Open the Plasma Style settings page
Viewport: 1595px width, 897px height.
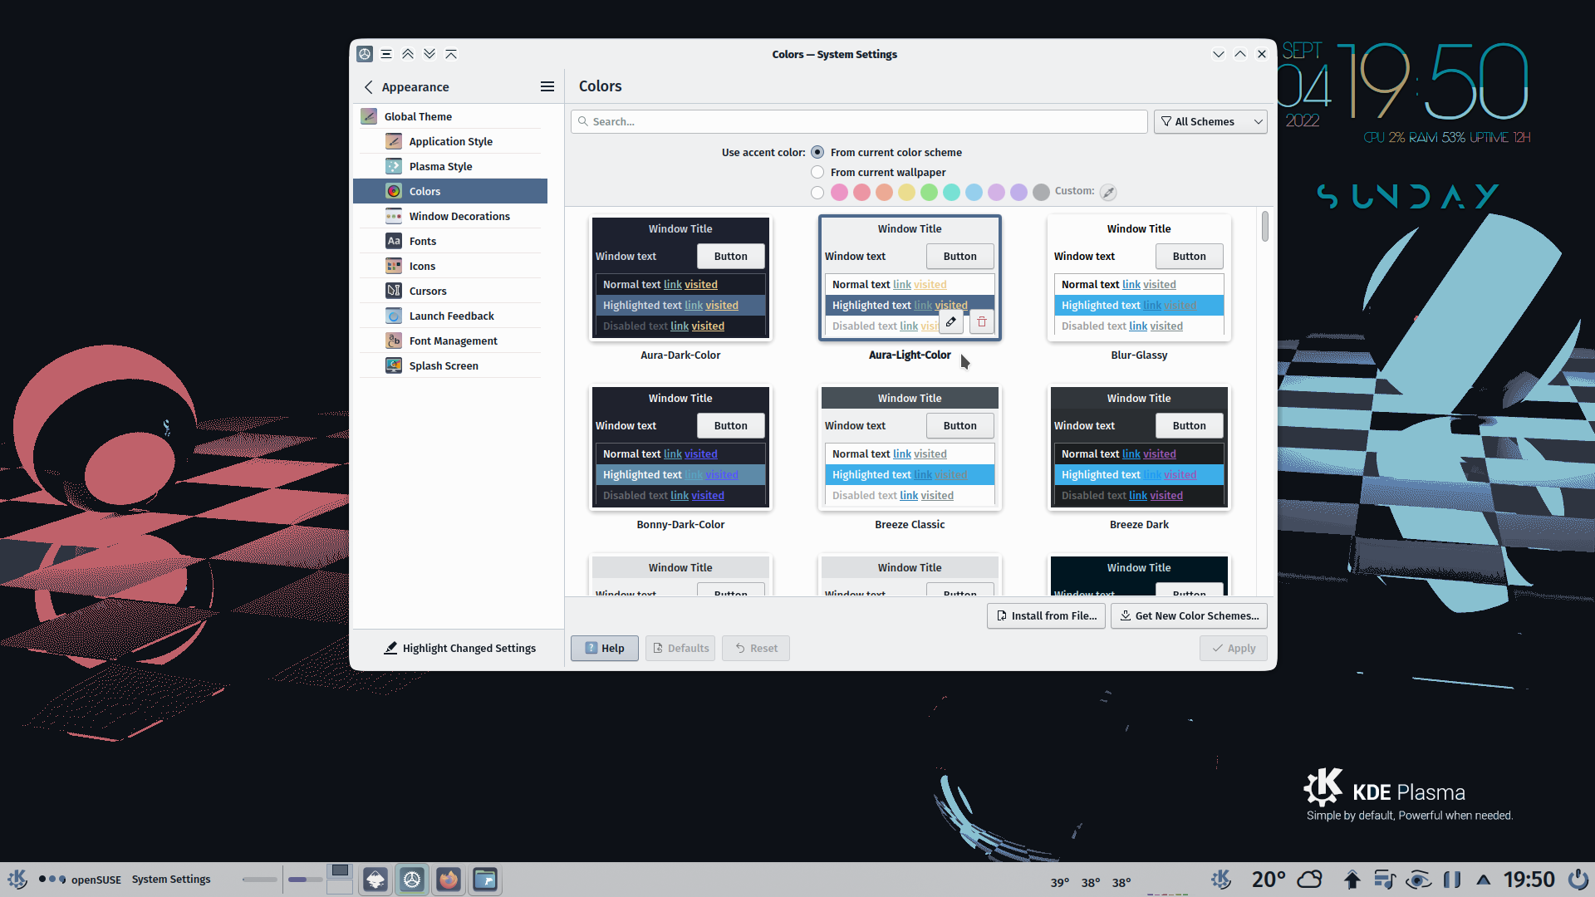450,166
